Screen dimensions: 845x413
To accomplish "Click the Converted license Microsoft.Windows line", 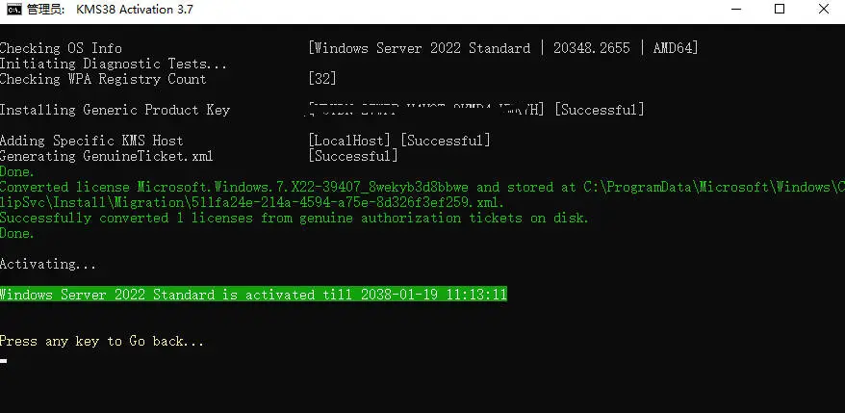I will (289, 187).
